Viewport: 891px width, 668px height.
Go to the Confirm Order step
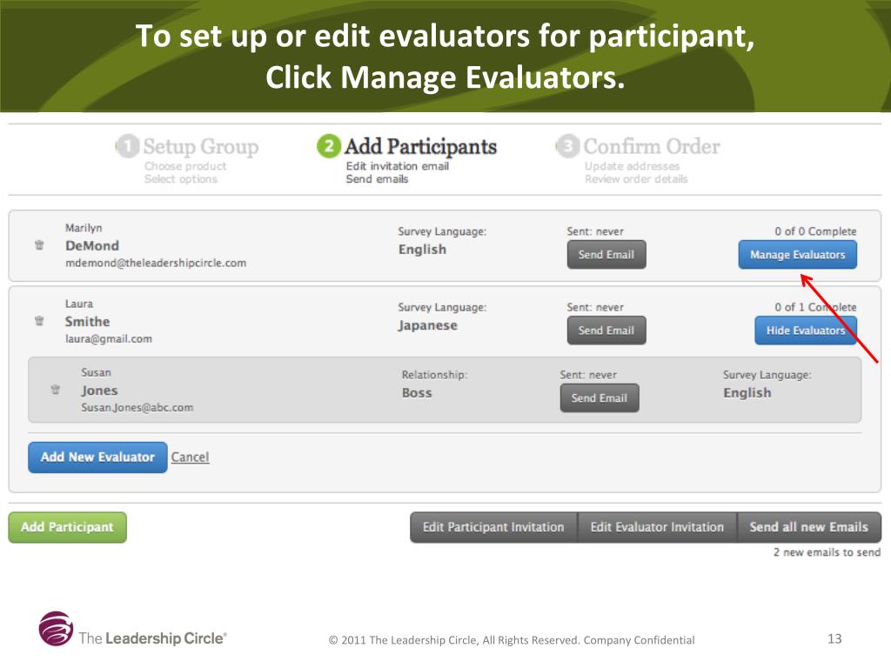(652, 146)
